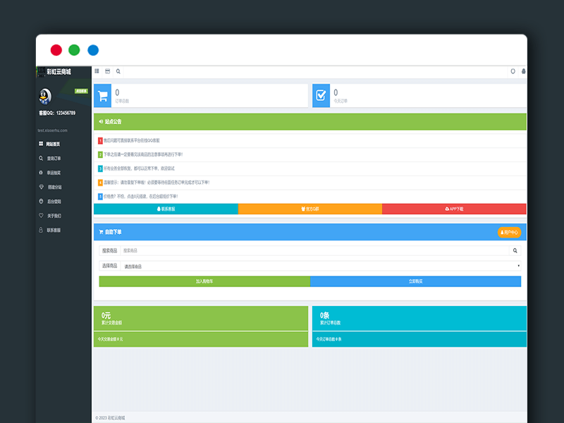Click the shopping cart tile icon for 订单总数

102,96
